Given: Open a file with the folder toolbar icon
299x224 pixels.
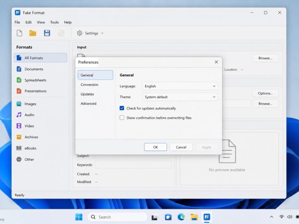Looking at the screenshot, I should (33, 33).
